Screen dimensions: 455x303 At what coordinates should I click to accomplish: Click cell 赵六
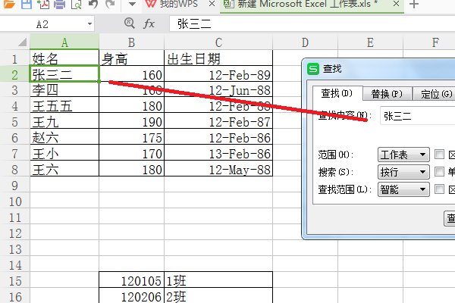[64, 137]
